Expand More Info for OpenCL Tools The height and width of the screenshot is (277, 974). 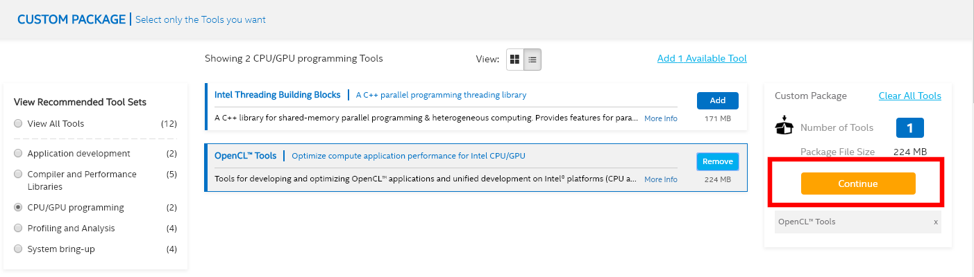pyautogui.click(x=660, y=179)
